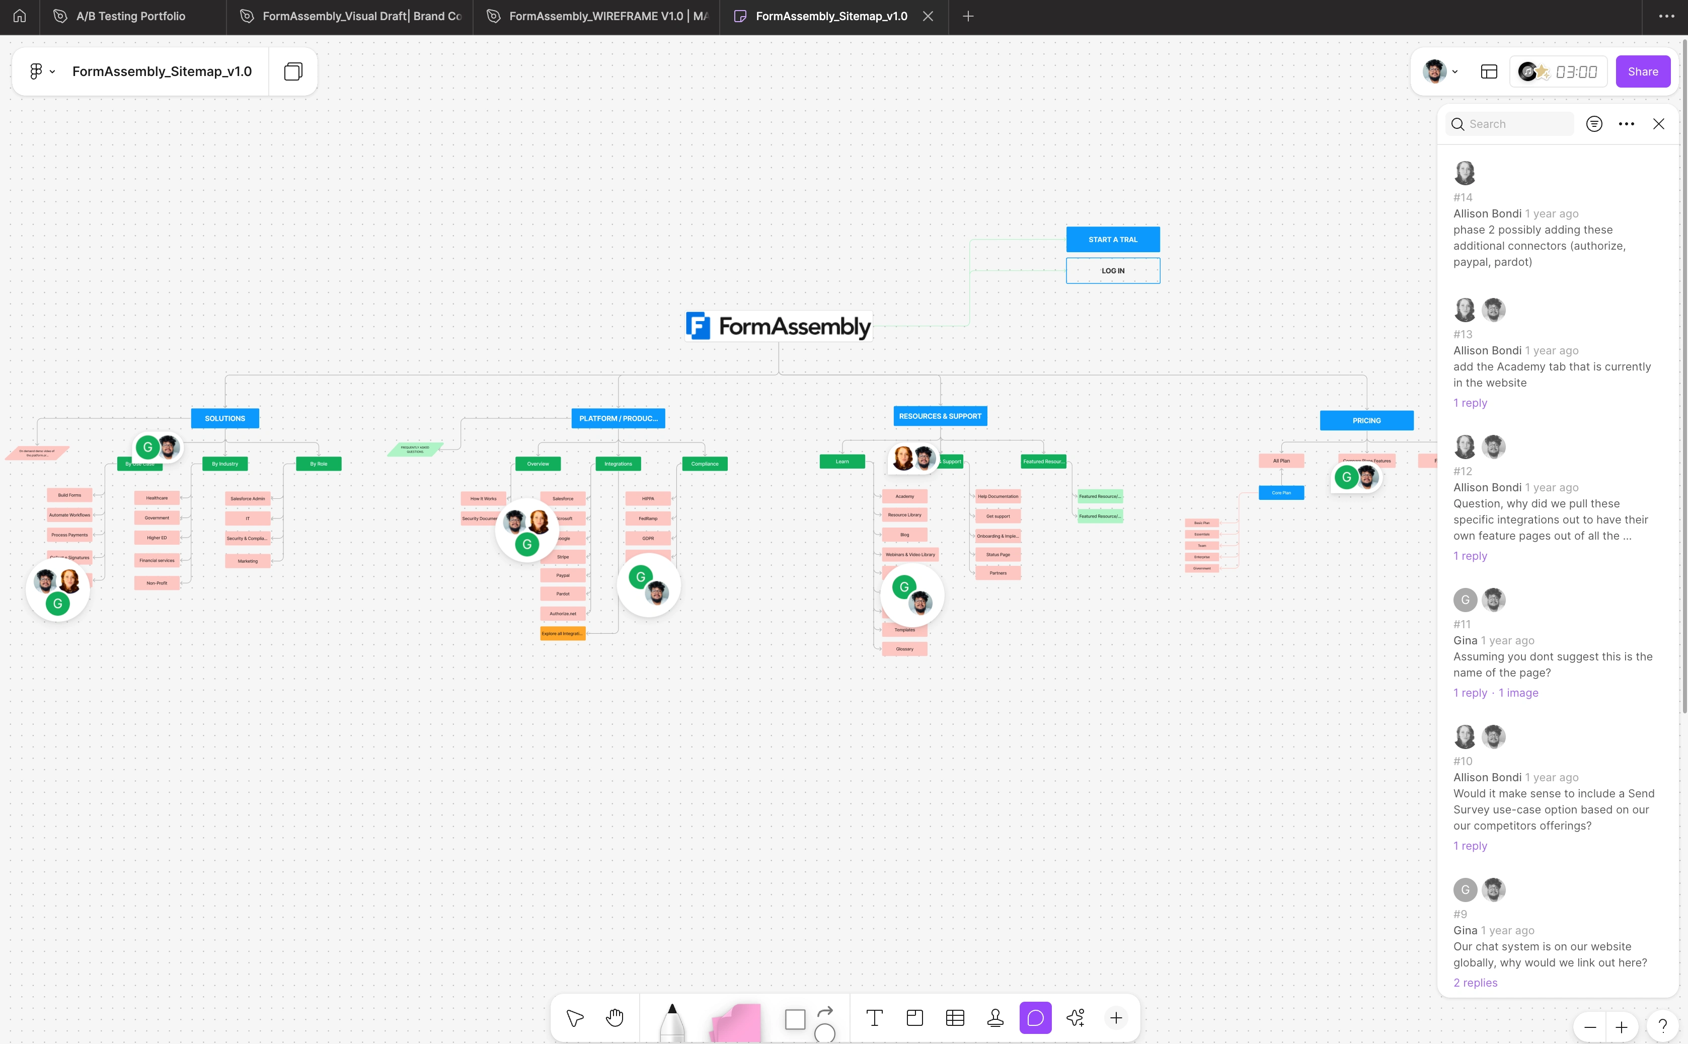Open the FigJam main menu dropdown
Image resolution: width=1688 pixels, height=1044 pixels.
pyautogui.click(x=41, y=71)
